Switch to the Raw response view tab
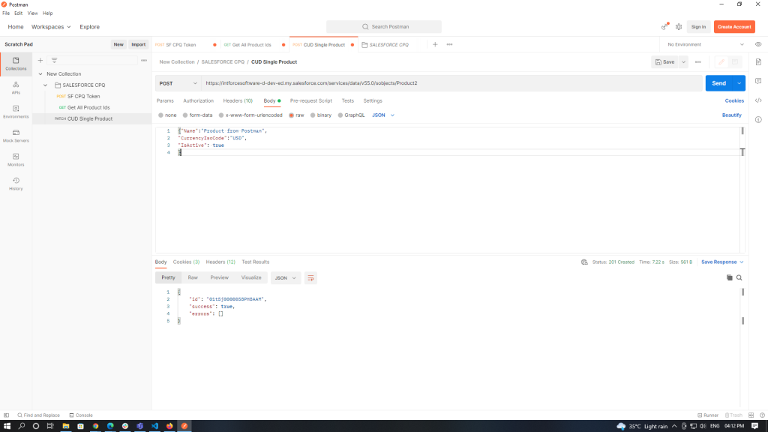The image size is (768, 432). pos(193,277)
